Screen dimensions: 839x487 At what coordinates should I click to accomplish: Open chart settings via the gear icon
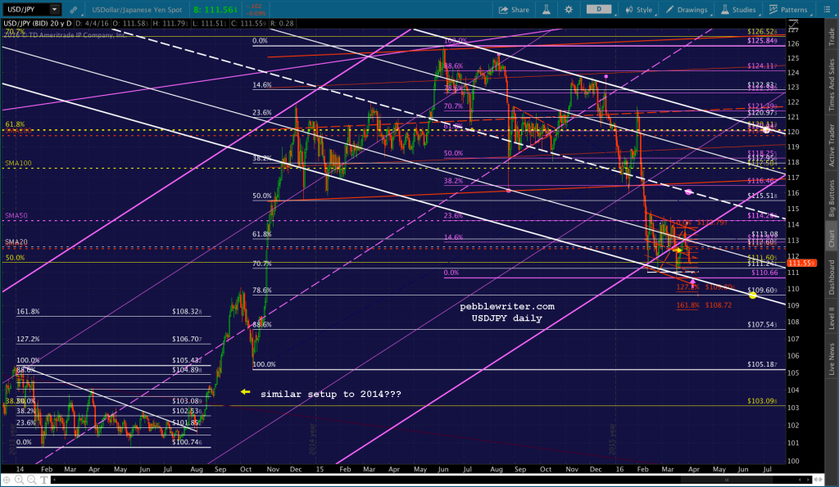569,9
